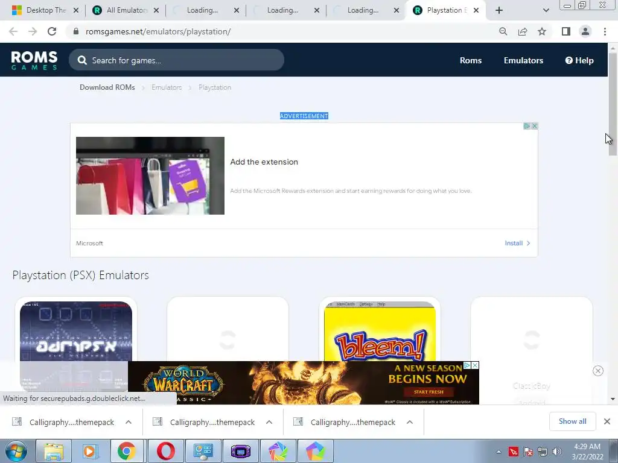Dismiss the bottom overlay with circled X
Screen dimensions: 618x463
[x=598, y=371]
